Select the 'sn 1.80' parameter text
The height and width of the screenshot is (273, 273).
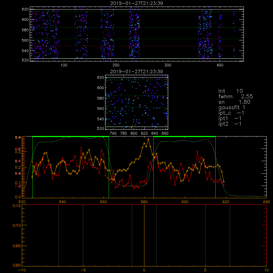[x=234, y=102]
